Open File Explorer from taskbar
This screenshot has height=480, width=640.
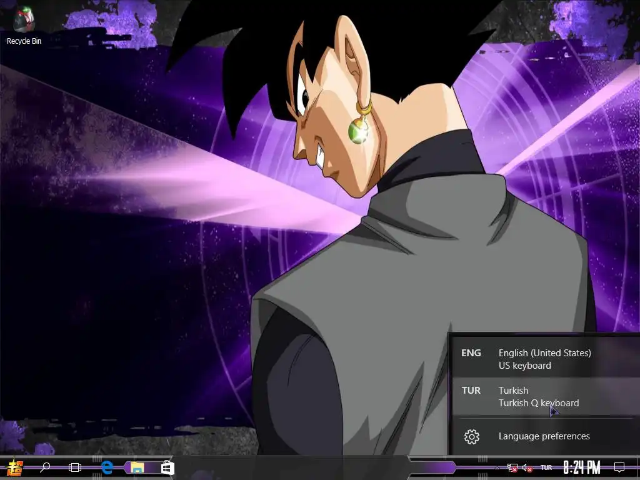[137, 467]
